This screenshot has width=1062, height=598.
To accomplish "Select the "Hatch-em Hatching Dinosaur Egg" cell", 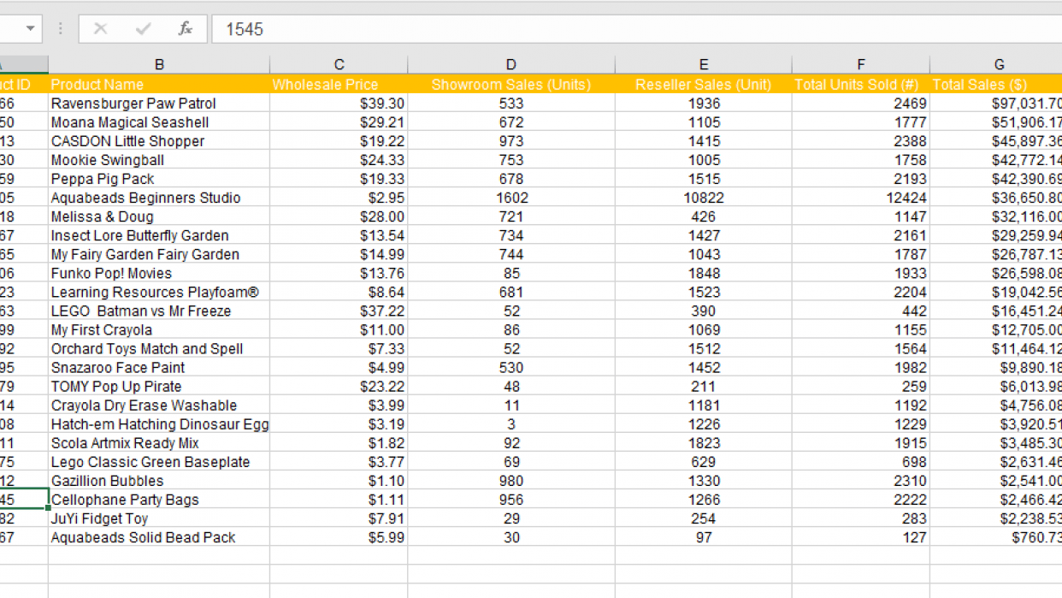I will click(x=159, y=423).
